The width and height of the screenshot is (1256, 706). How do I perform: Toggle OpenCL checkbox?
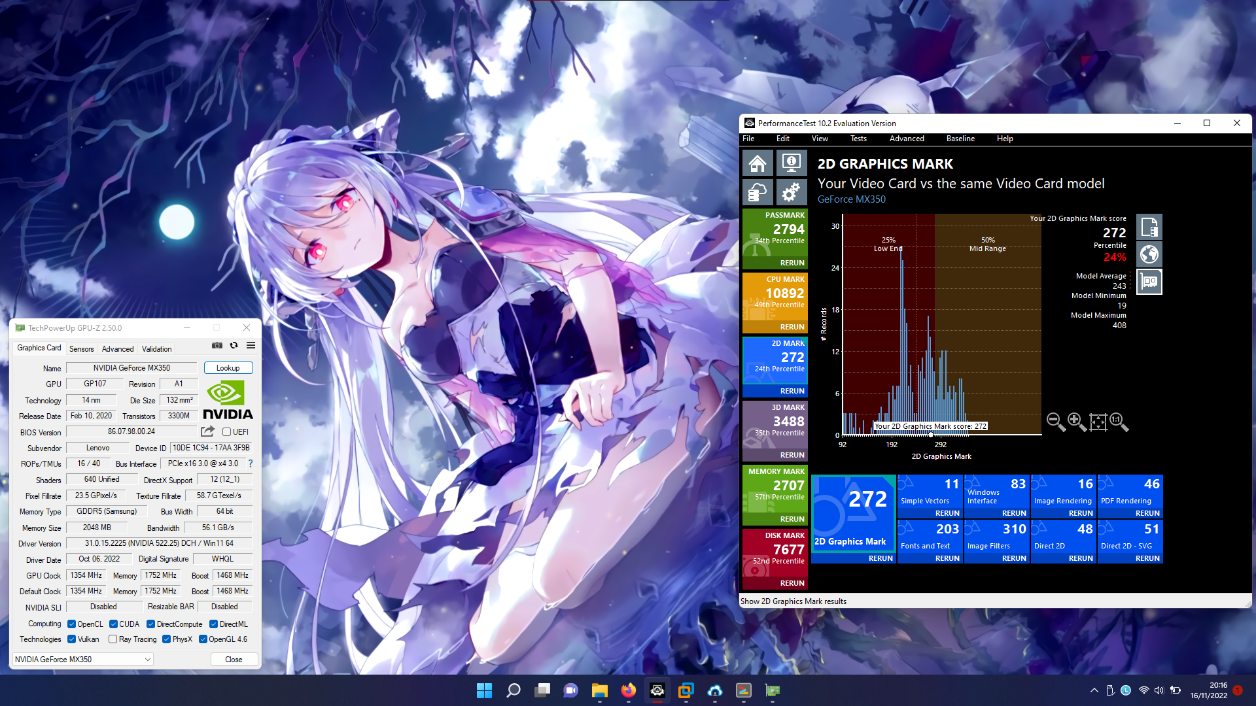point(71,624)
